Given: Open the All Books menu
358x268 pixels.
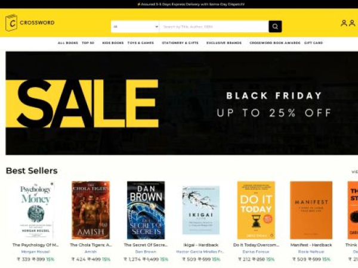Looking at the screenshot, I should coord(68,43).
